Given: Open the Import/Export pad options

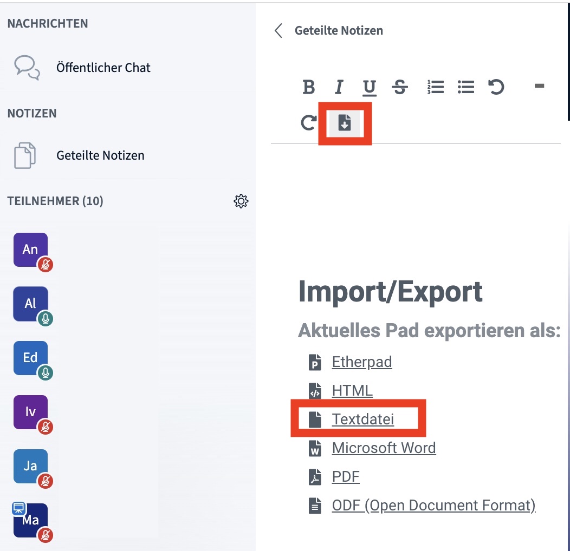Looking at the screenshot, I should [x=345, y=123].
